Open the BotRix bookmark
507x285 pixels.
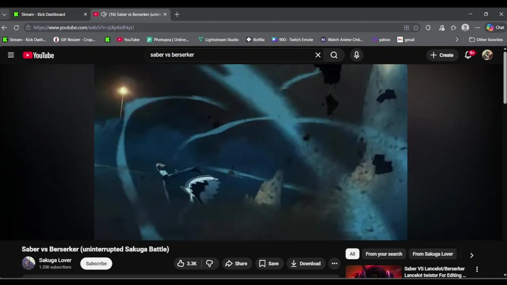point(255,40)
